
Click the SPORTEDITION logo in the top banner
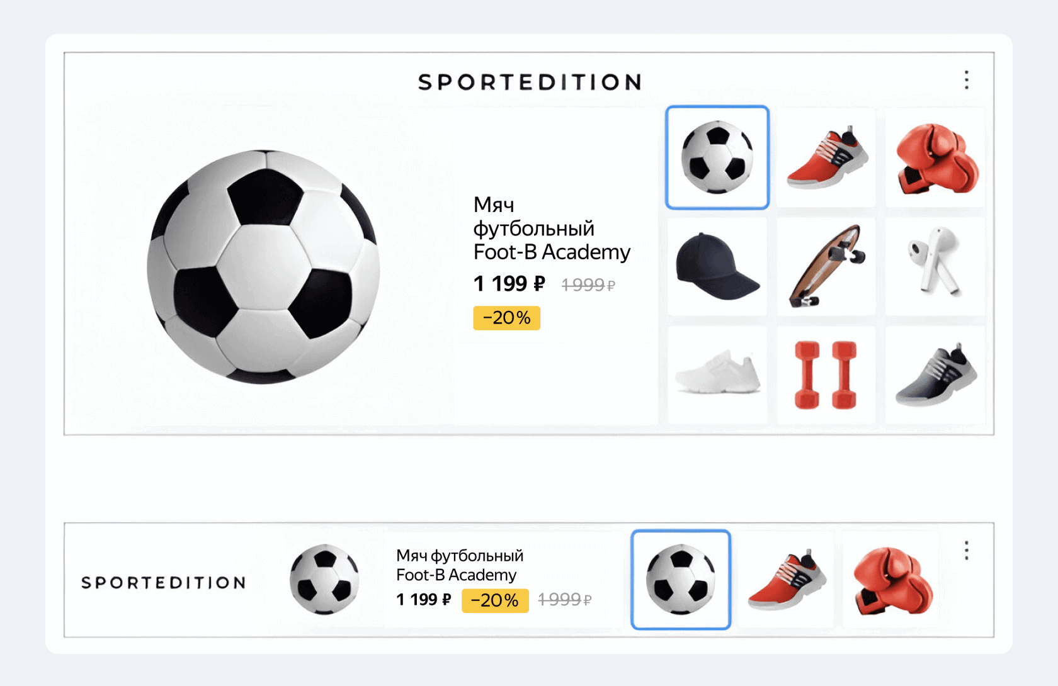530,82
